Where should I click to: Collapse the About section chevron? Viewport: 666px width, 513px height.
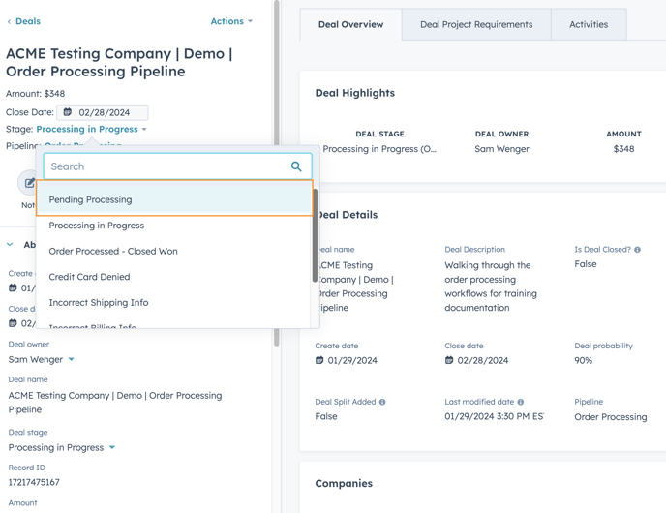10,245
